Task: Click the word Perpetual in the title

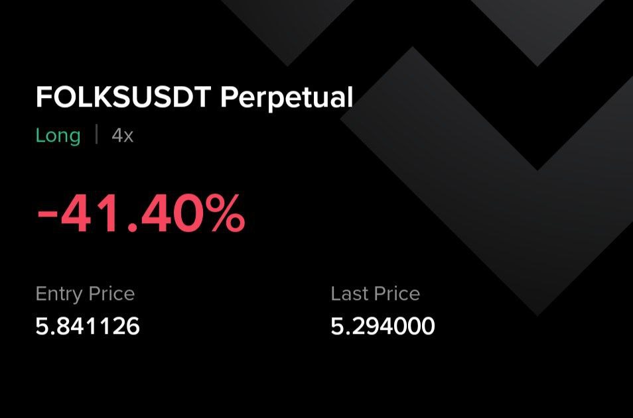Action: click(286, 98)
